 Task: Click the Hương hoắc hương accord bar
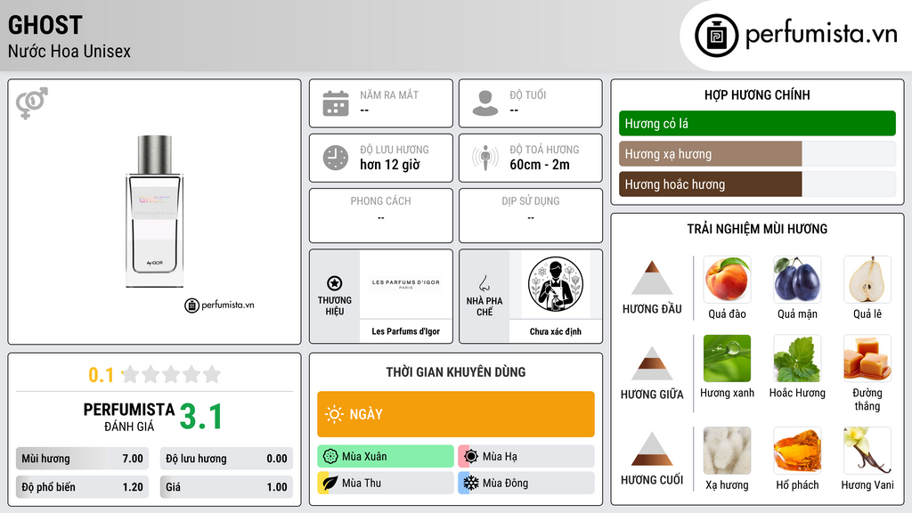(x=757, y=184)
